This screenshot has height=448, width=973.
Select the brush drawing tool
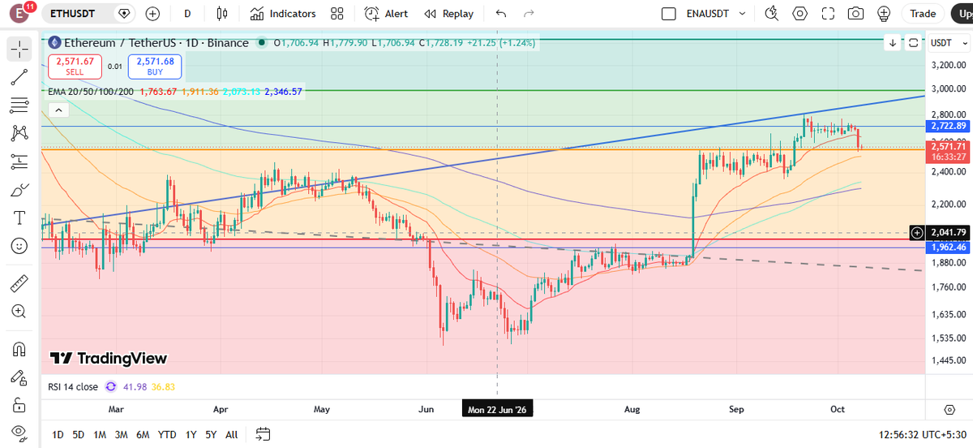(x=19, y=190)
